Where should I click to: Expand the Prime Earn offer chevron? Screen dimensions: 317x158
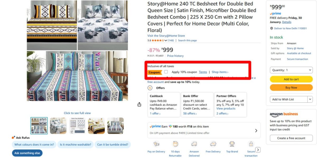click(256, 130)
